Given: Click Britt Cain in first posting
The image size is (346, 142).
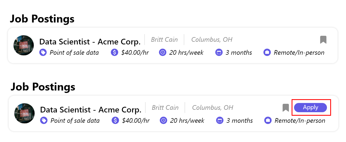Looking at the screenshot, I should [x=164, y=40].
